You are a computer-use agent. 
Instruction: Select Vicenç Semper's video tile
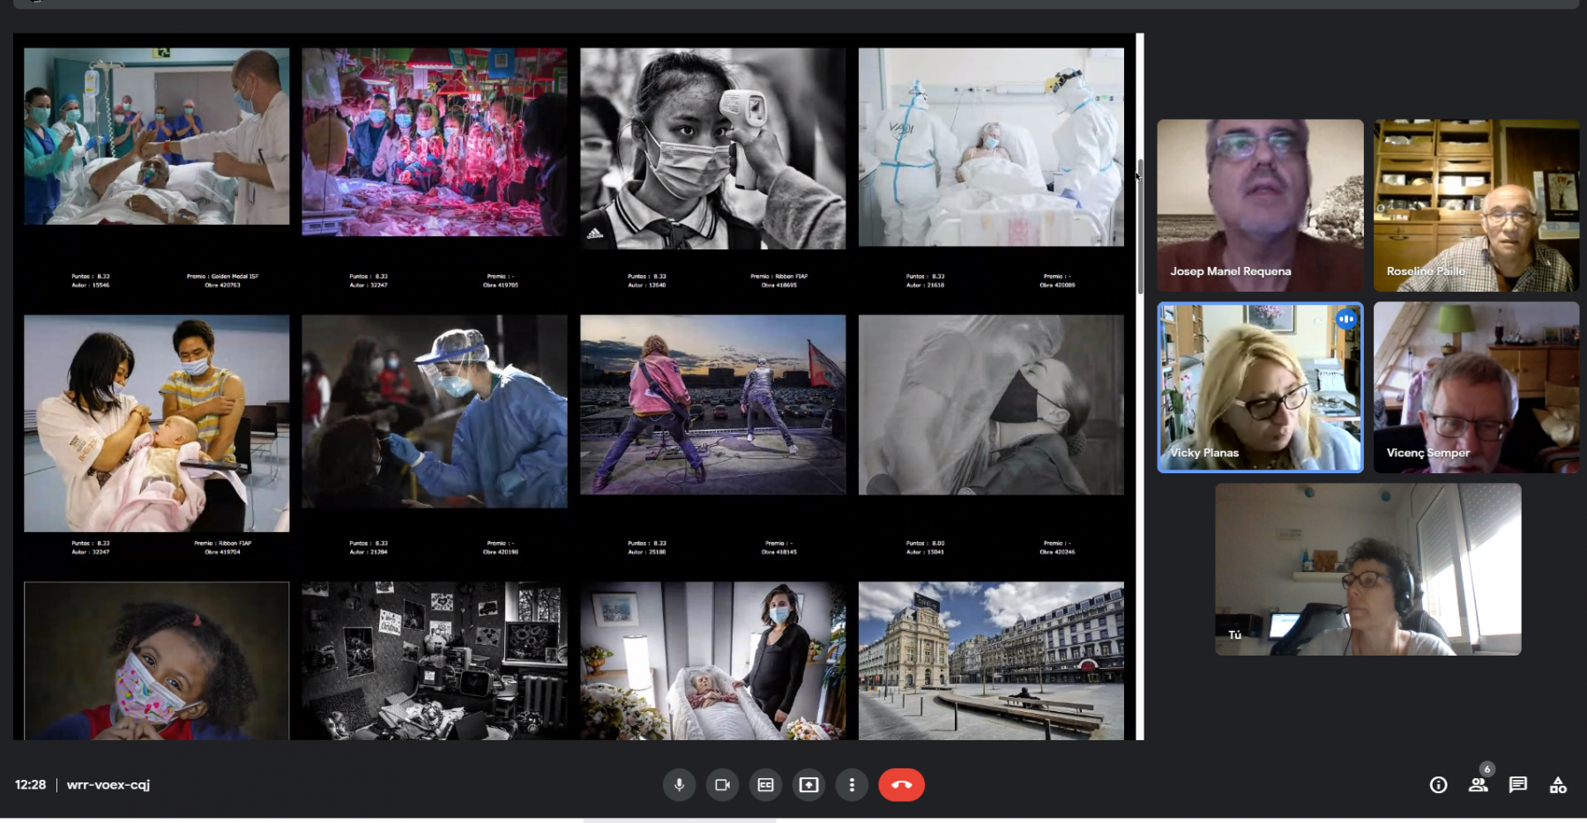1476,388
